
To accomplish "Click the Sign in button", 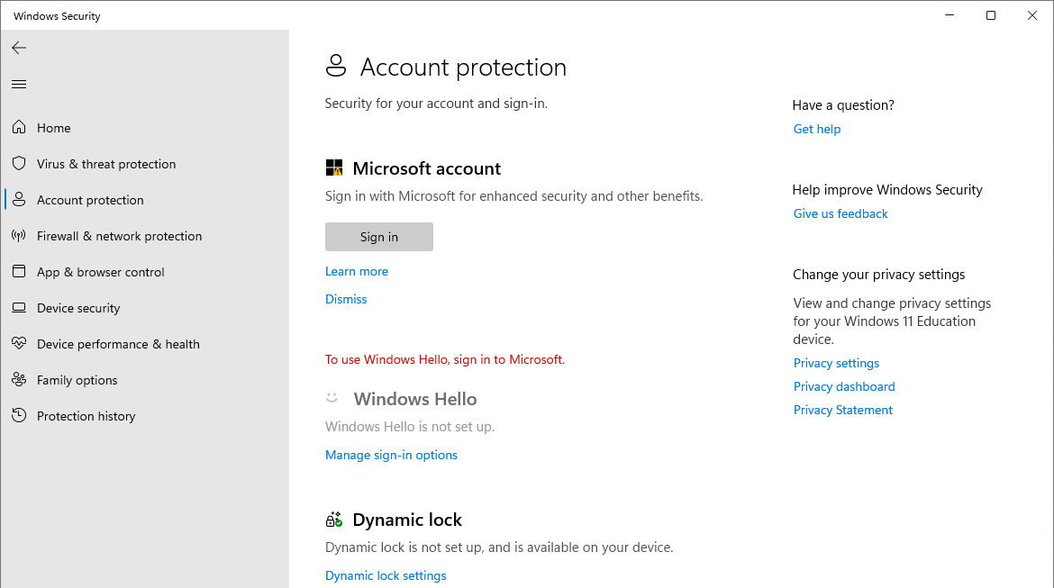I will (x=378, y=236).
